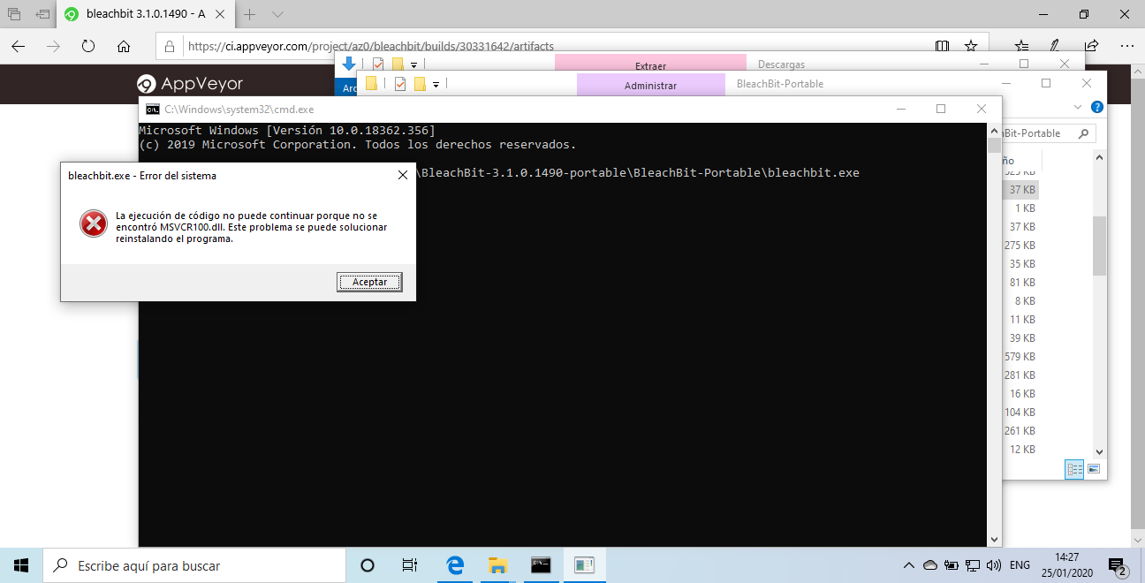Viewport: 1145px width, 583px height.
Task: Click the AppVeyor logo link
Action: (190, 84)
